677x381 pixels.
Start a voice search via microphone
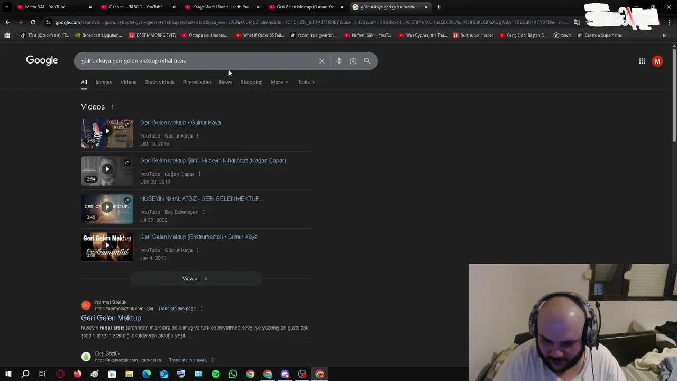click(x=339, y=61)
